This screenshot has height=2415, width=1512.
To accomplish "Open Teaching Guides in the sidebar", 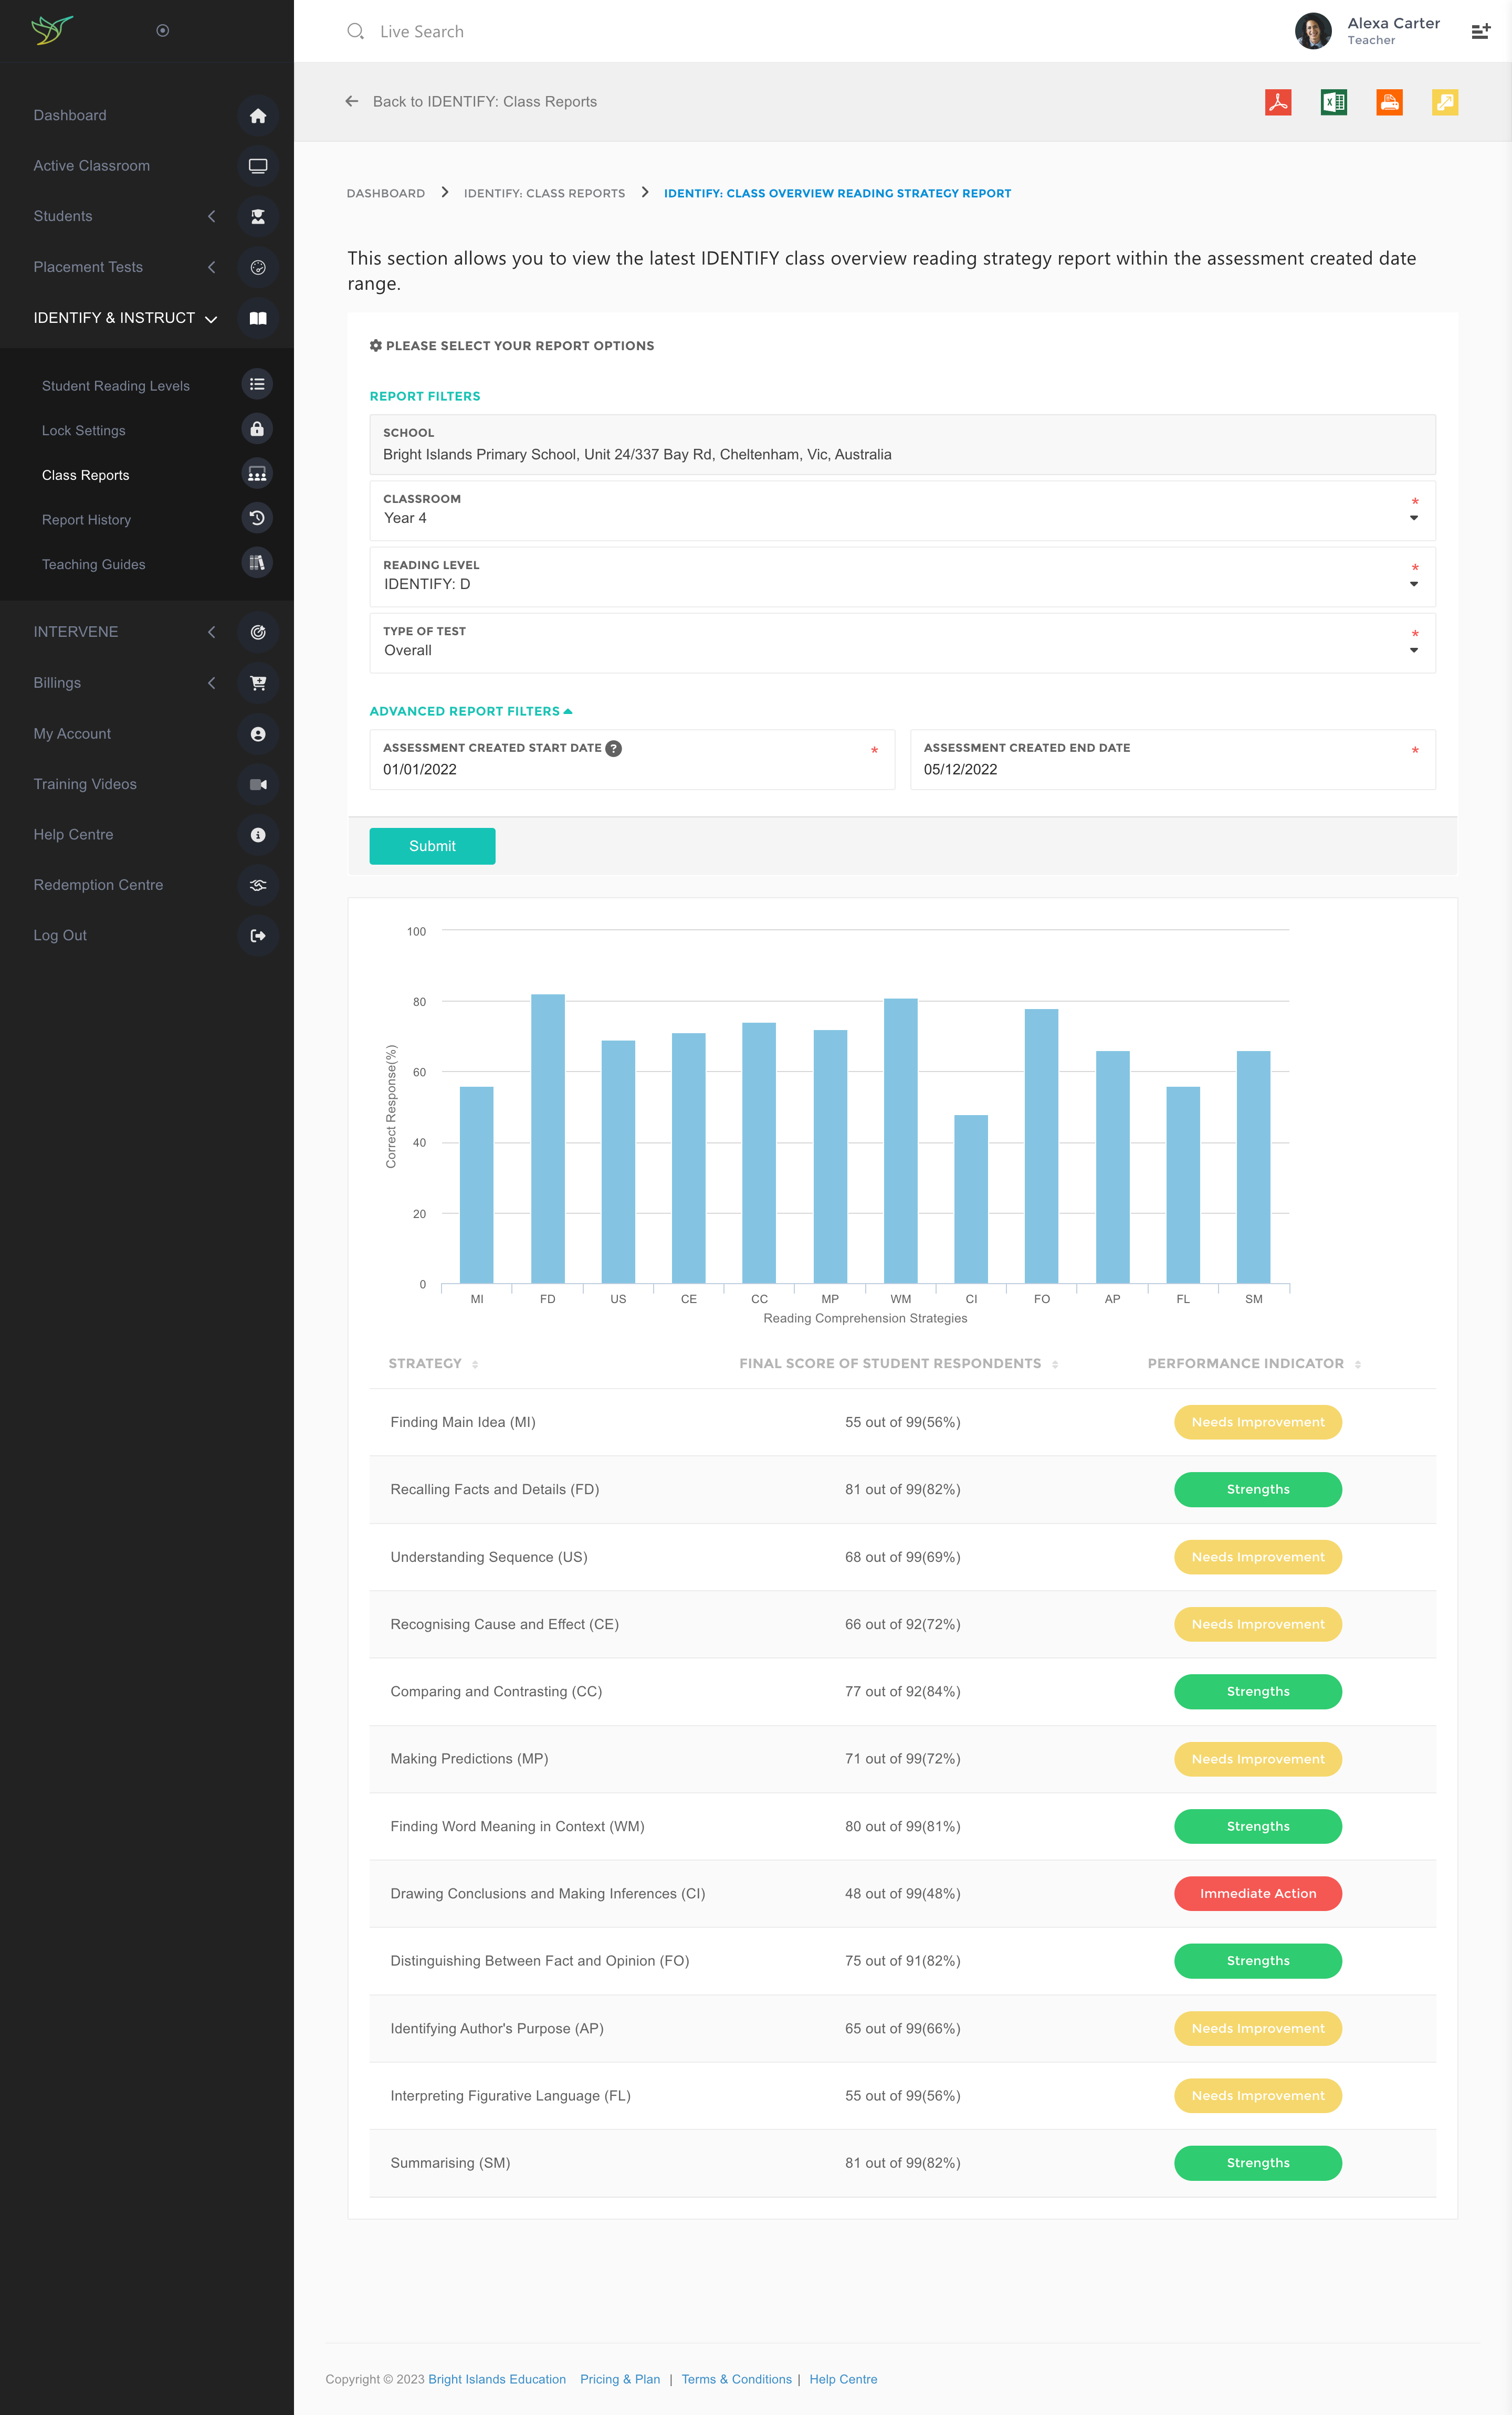I will click(x=94, y=564).
